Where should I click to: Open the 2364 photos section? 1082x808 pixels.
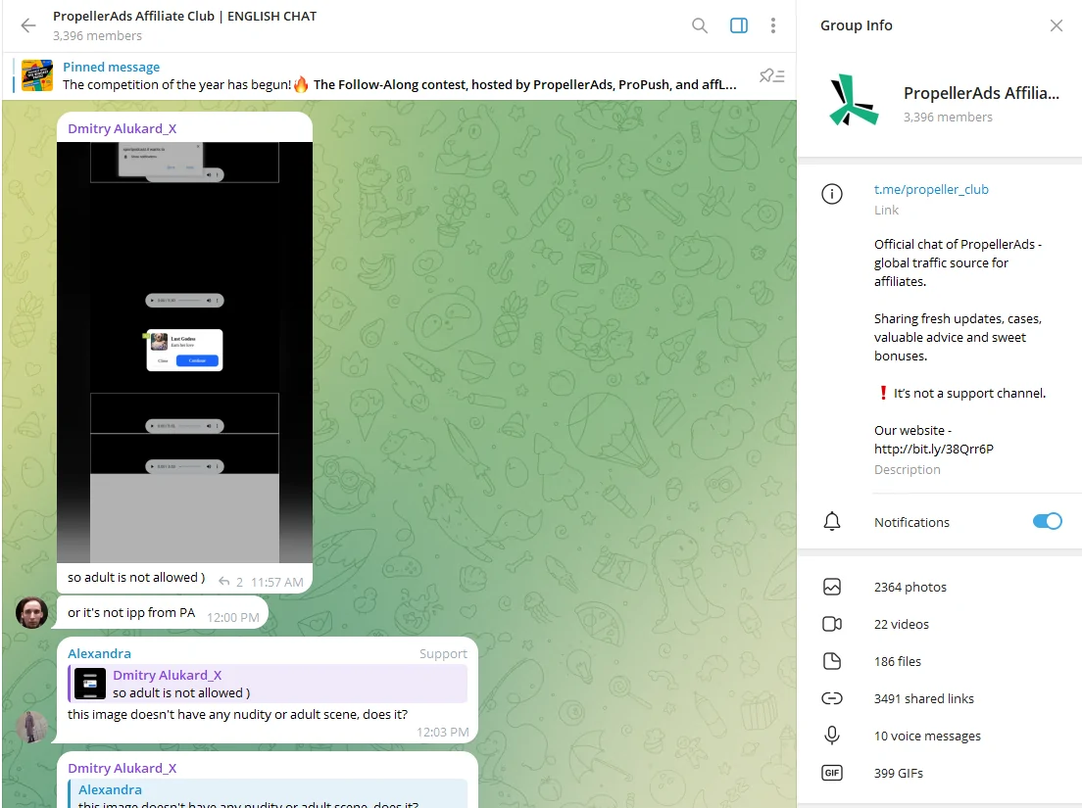click(x=910, y=588)
